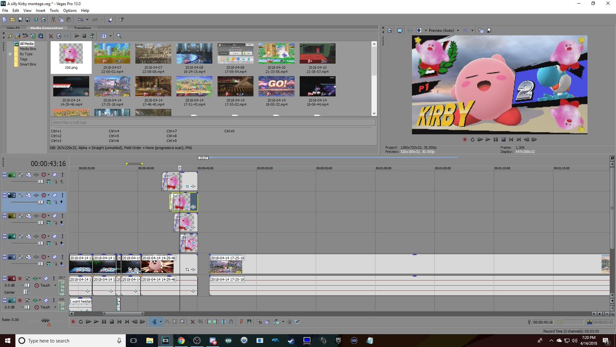Insert marker icon in timeline toolbar
The image size is (616, 347).
pos(241,322)
